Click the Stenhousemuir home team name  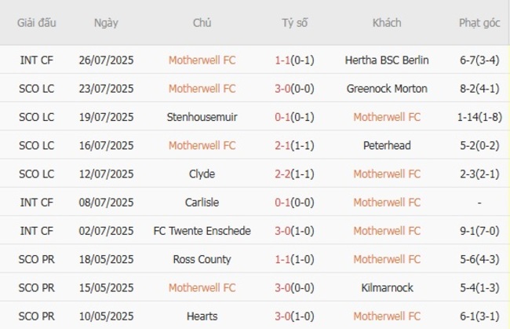pyautogui.click(x=202, y=117)
